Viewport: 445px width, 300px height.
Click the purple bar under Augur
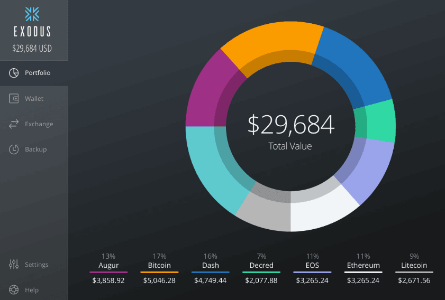(x=108, y=272)
